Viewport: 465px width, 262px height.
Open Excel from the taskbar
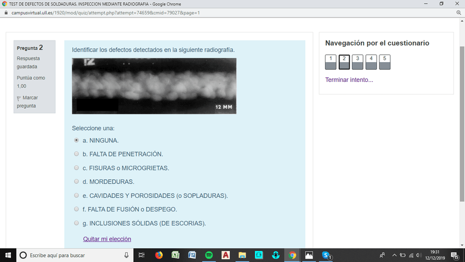pos(175,255)
